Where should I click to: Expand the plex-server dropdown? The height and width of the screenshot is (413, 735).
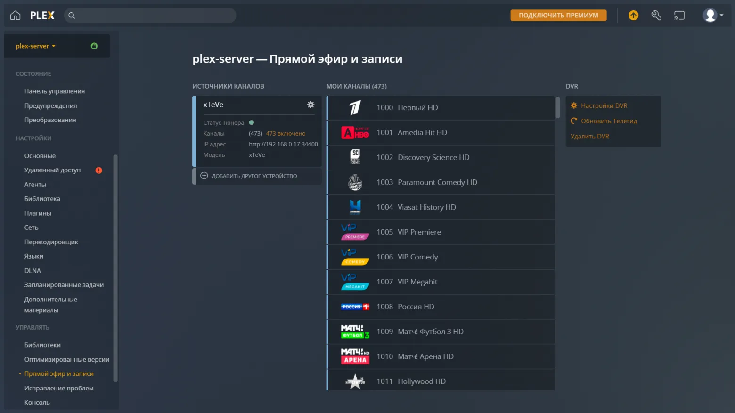pyautogui.click(x=36, y=46)
